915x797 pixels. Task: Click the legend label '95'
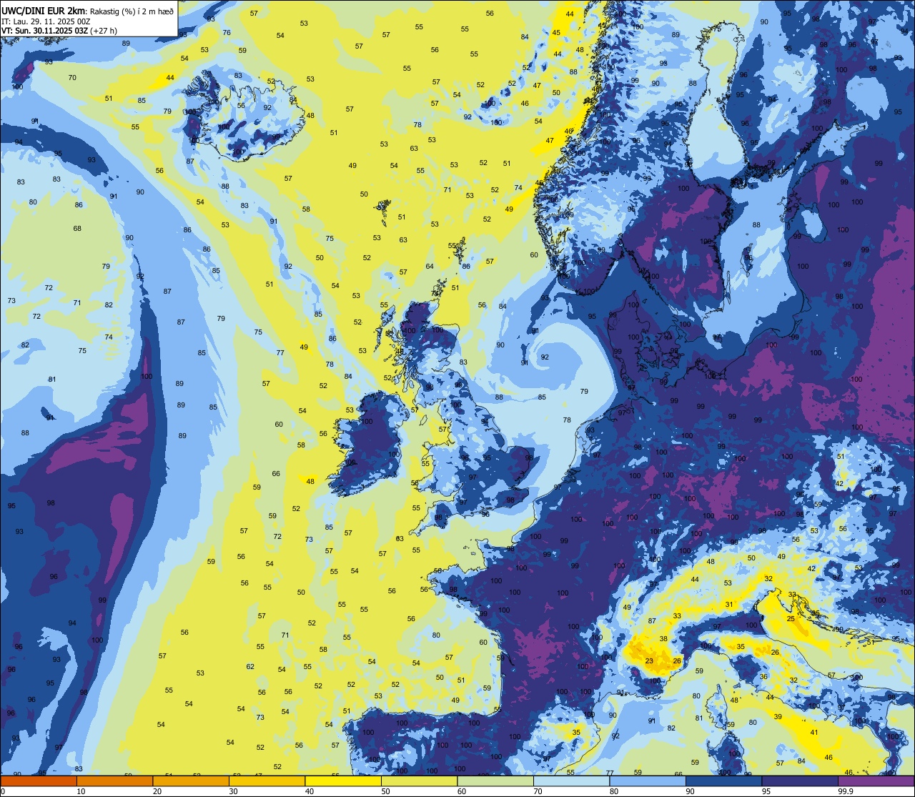click(766, 791)
